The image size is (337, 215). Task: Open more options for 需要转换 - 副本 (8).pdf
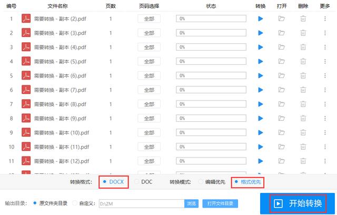click(325, 104)
